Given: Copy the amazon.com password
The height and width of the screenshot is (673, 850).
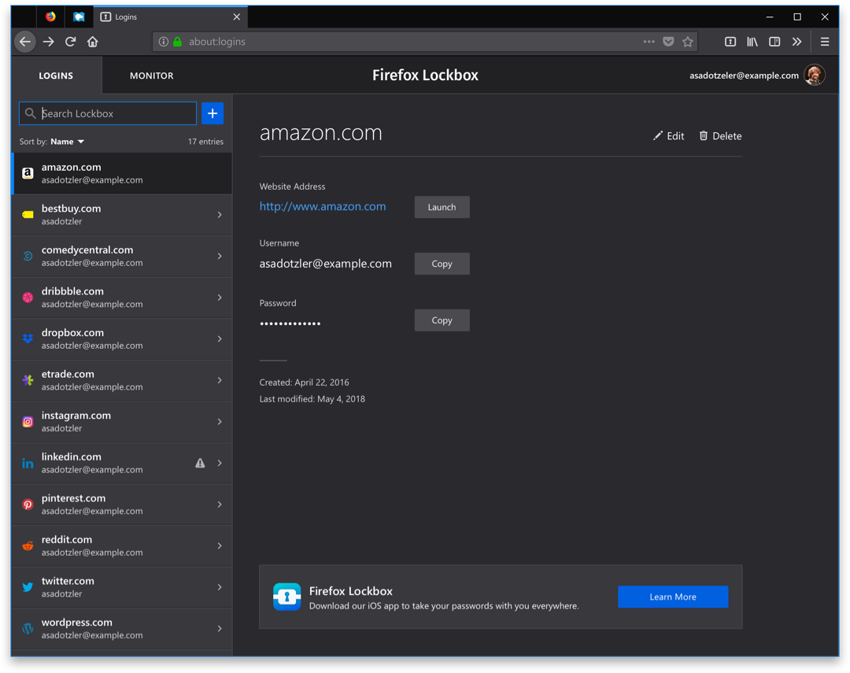Looking at the screenshot, I should (x=442, y=320).
